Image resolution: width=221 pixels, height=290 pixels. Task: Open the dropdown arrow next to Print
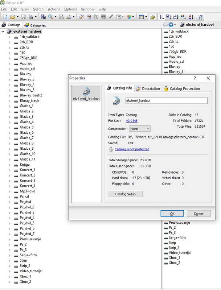(36, 17)
